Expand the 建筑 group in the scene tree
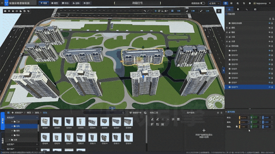 point(227,27)
